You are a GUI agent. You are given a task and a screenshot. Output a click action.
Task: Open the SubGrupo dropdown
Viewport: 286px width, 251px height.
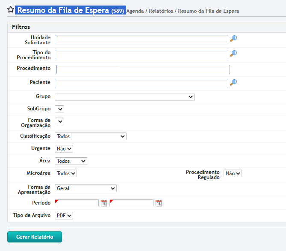click(x=59, y=109)
